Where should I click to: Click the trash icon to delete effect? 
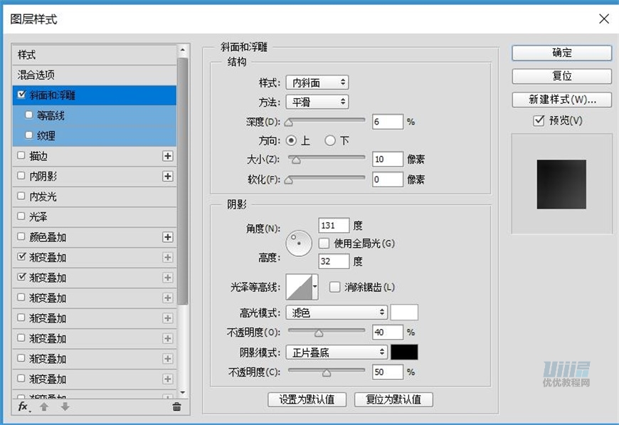point(176,406)
